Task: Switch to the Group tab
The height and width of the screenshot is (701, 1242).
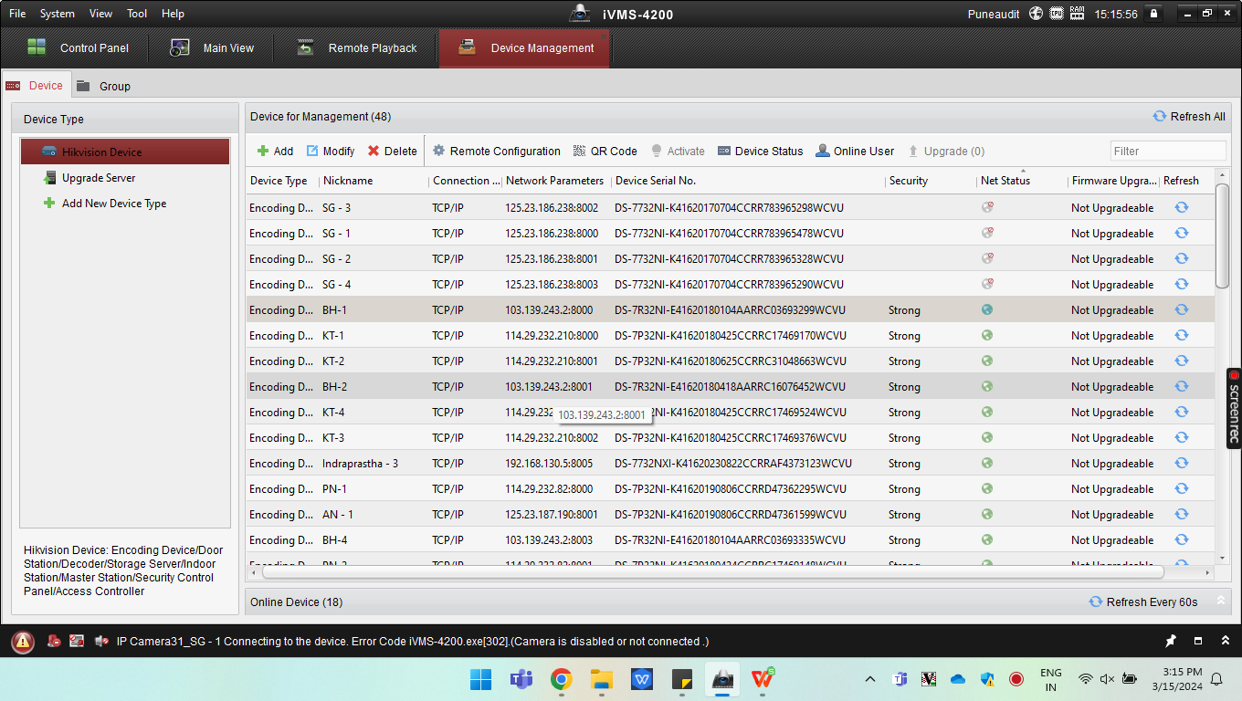Action: pyautogui.click(x=104, y=86)
